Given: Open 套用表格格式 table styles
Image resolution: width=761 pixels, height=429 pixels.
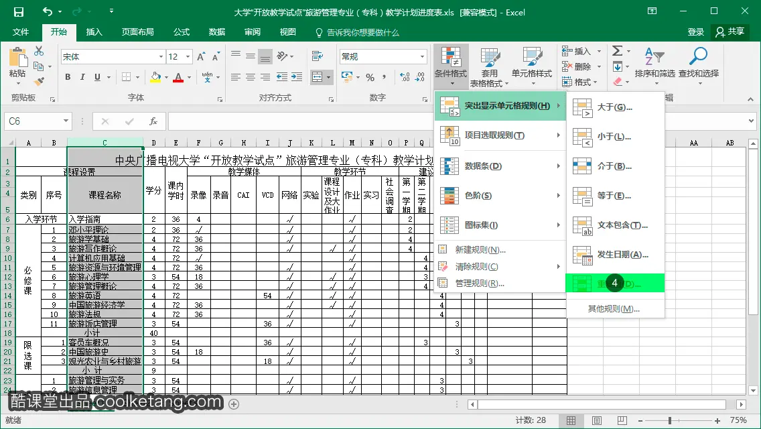Looking at the screenshot, I should 489,66.
